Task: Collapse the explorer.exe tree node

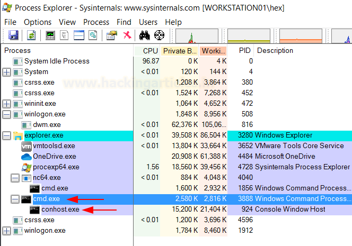Action: point(6,135)
